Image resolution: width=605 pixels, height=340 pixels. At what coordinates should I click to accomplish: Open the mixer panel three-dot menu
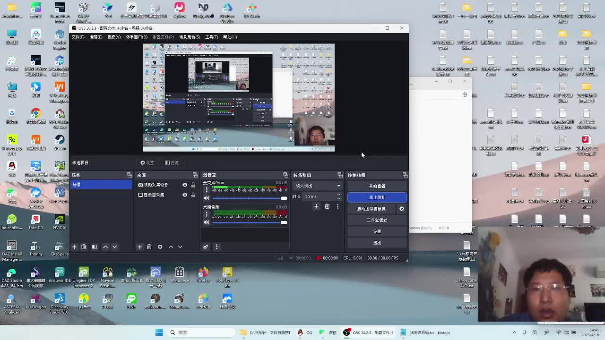tap(216, 247)
